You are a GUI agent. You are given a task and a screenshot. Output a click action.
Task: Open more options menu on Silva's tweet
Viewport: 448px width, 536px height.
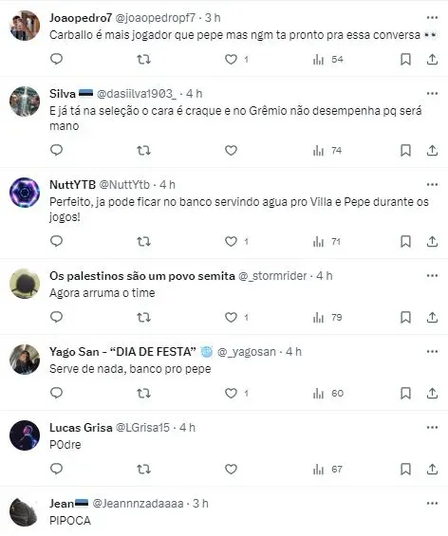[x=432, y=93]
